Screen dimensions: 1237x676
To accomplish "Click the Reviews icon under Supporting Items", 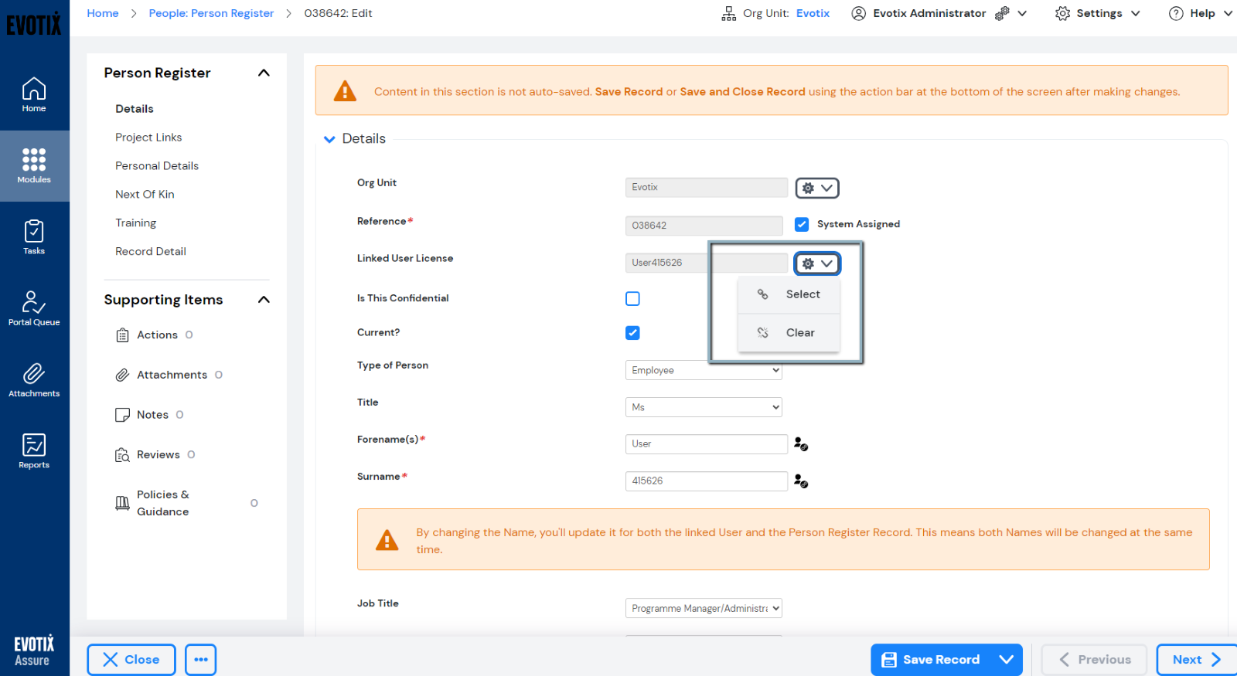I will pos(122,455).
